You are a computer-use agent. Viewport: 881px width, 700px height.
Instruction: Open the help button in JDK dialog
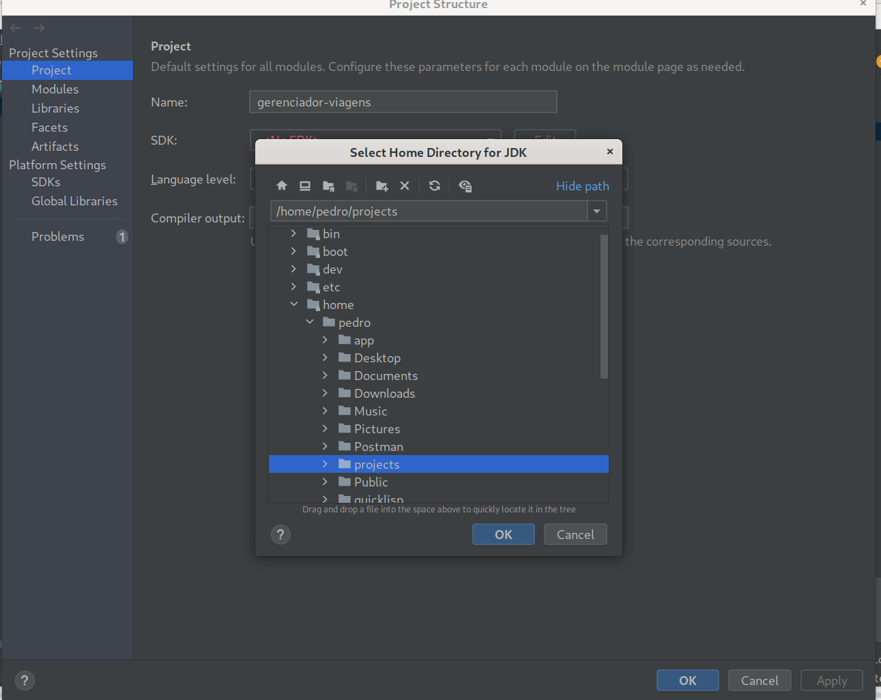pos(280,534)
